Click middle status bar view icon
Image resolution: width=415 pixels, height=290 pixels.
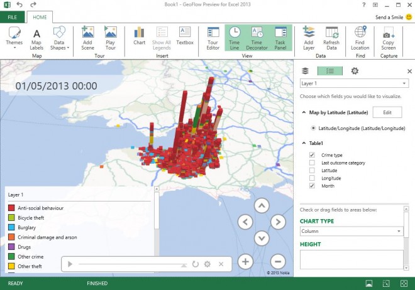point(386,283)
